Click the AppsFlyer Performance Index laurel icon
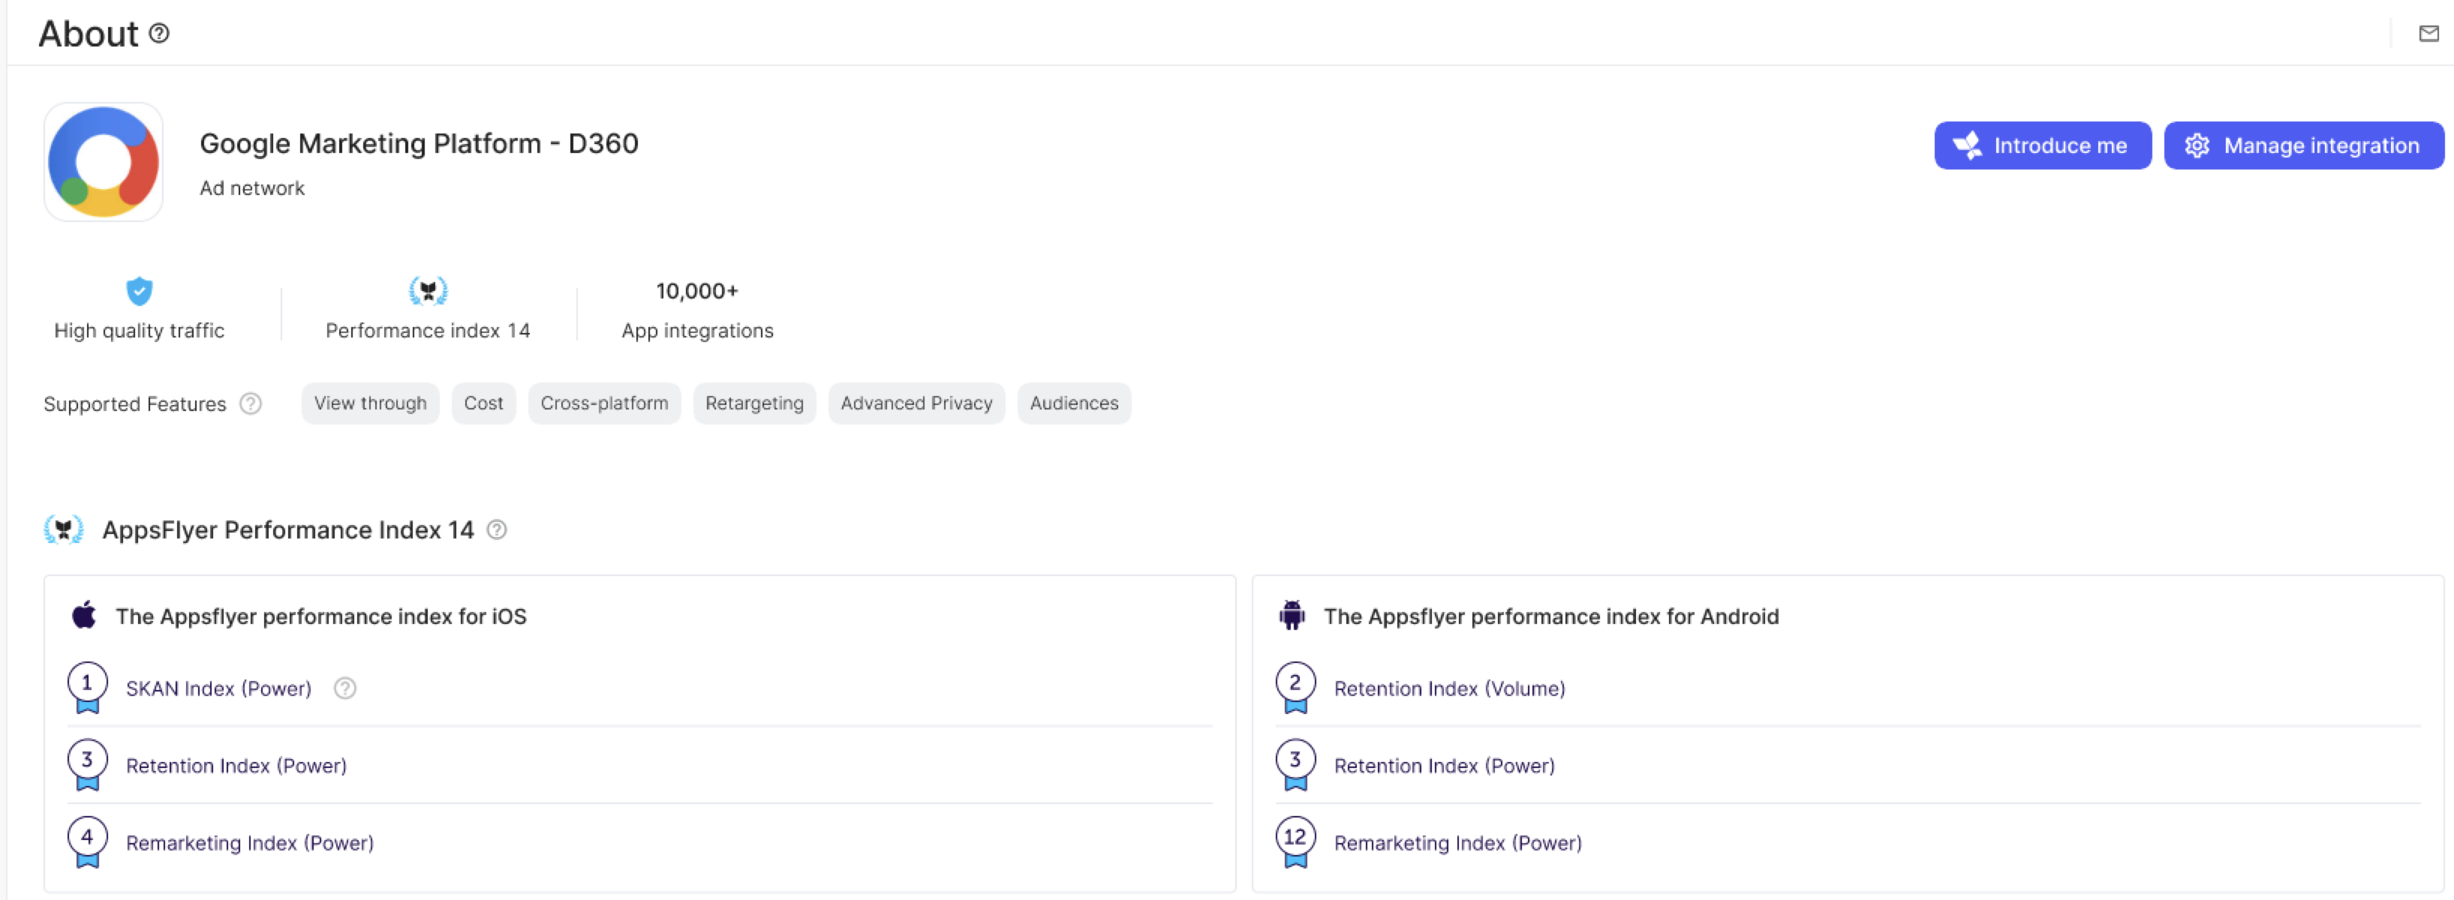2454x900 pixels. (x=64, y=529)
